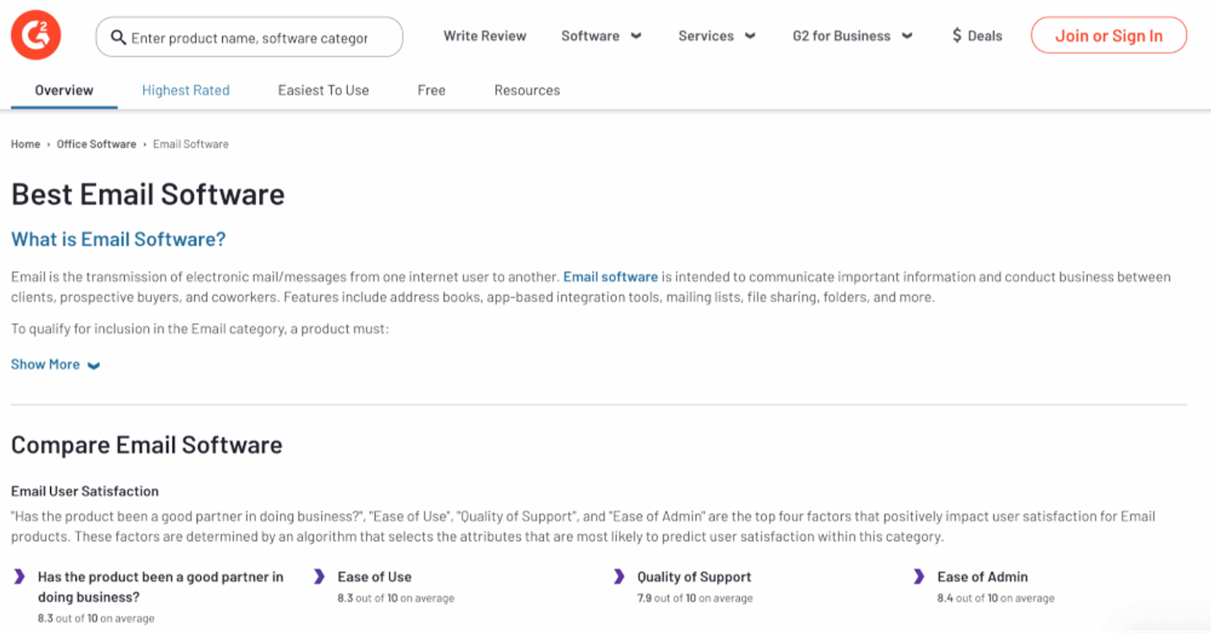Expand the Software dropdown menu
Screen dimensions: 1211x633
click(x=600, y=36)
